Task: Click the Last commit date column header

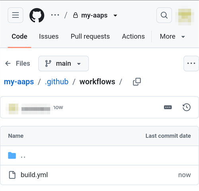Action: [168, 136]
